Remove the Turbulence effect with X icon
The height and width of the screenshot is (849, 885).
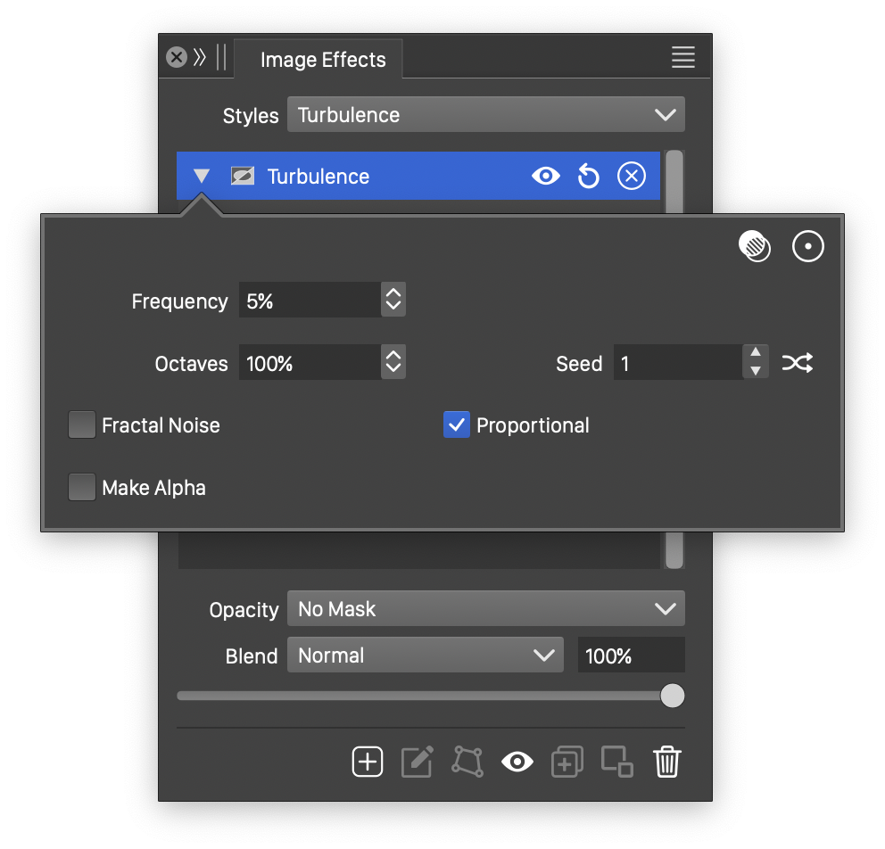coord(631,177)
